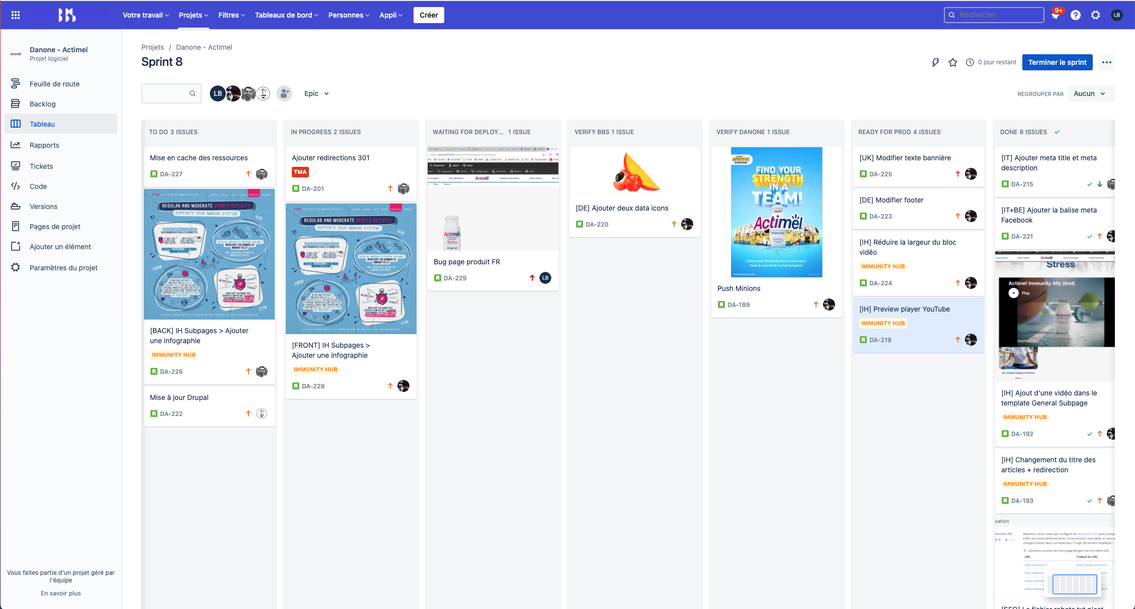The width and height of the screenshot is (1135, 609).
Task: Click the TMA label on DA-201
Action: click(300, 172)
